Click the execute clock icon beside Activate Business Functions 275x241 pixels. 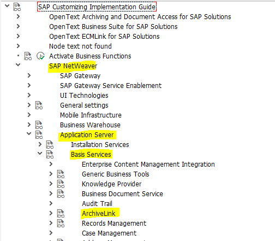40,56
